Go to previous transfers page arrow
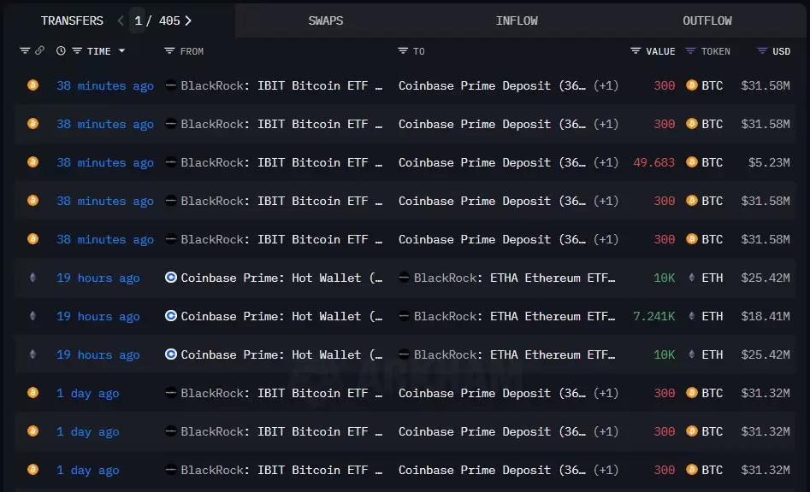The height and width of the screenshot is (492, 810). (x=121, y=20)
